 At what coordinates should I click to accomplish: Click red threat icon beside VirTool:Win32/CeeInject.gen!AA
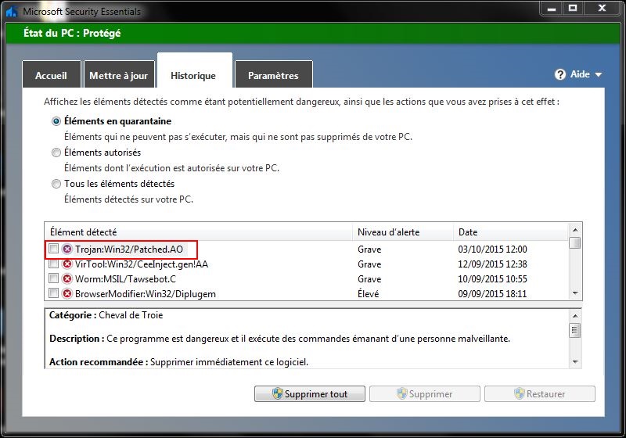[67, 264]
